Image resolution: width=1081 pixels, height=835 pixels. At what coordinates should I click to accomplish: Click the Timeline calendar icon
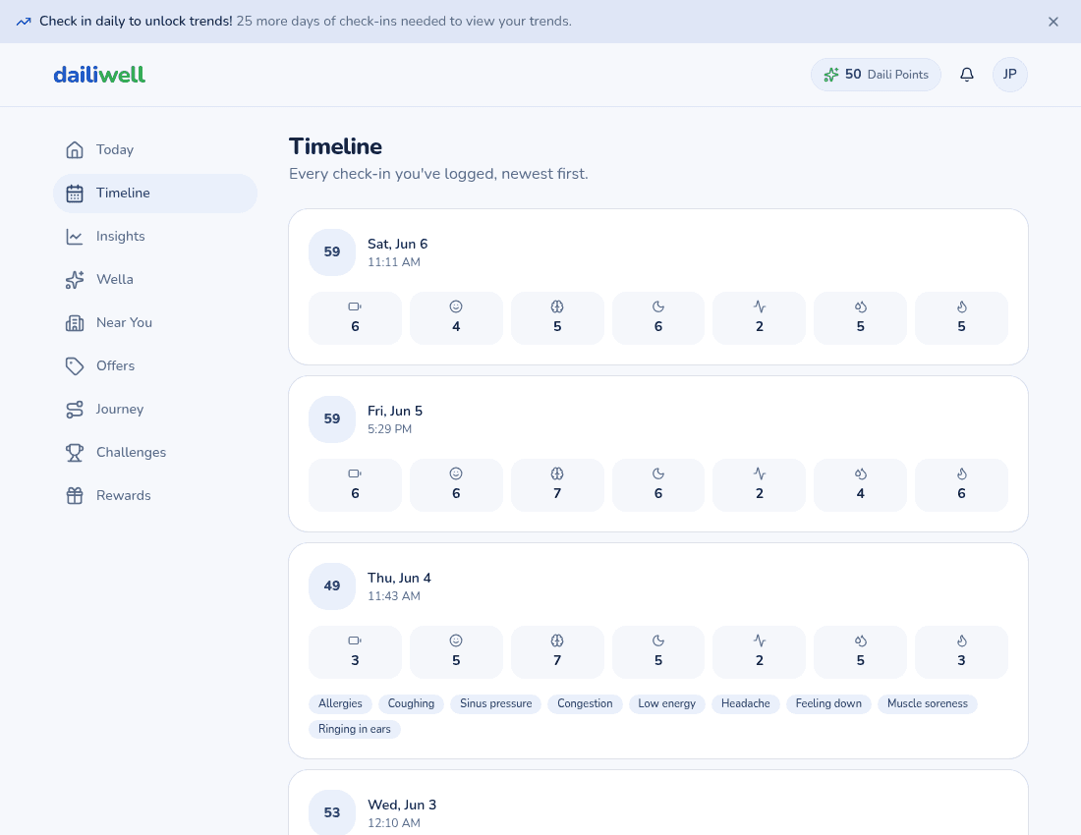75,193
